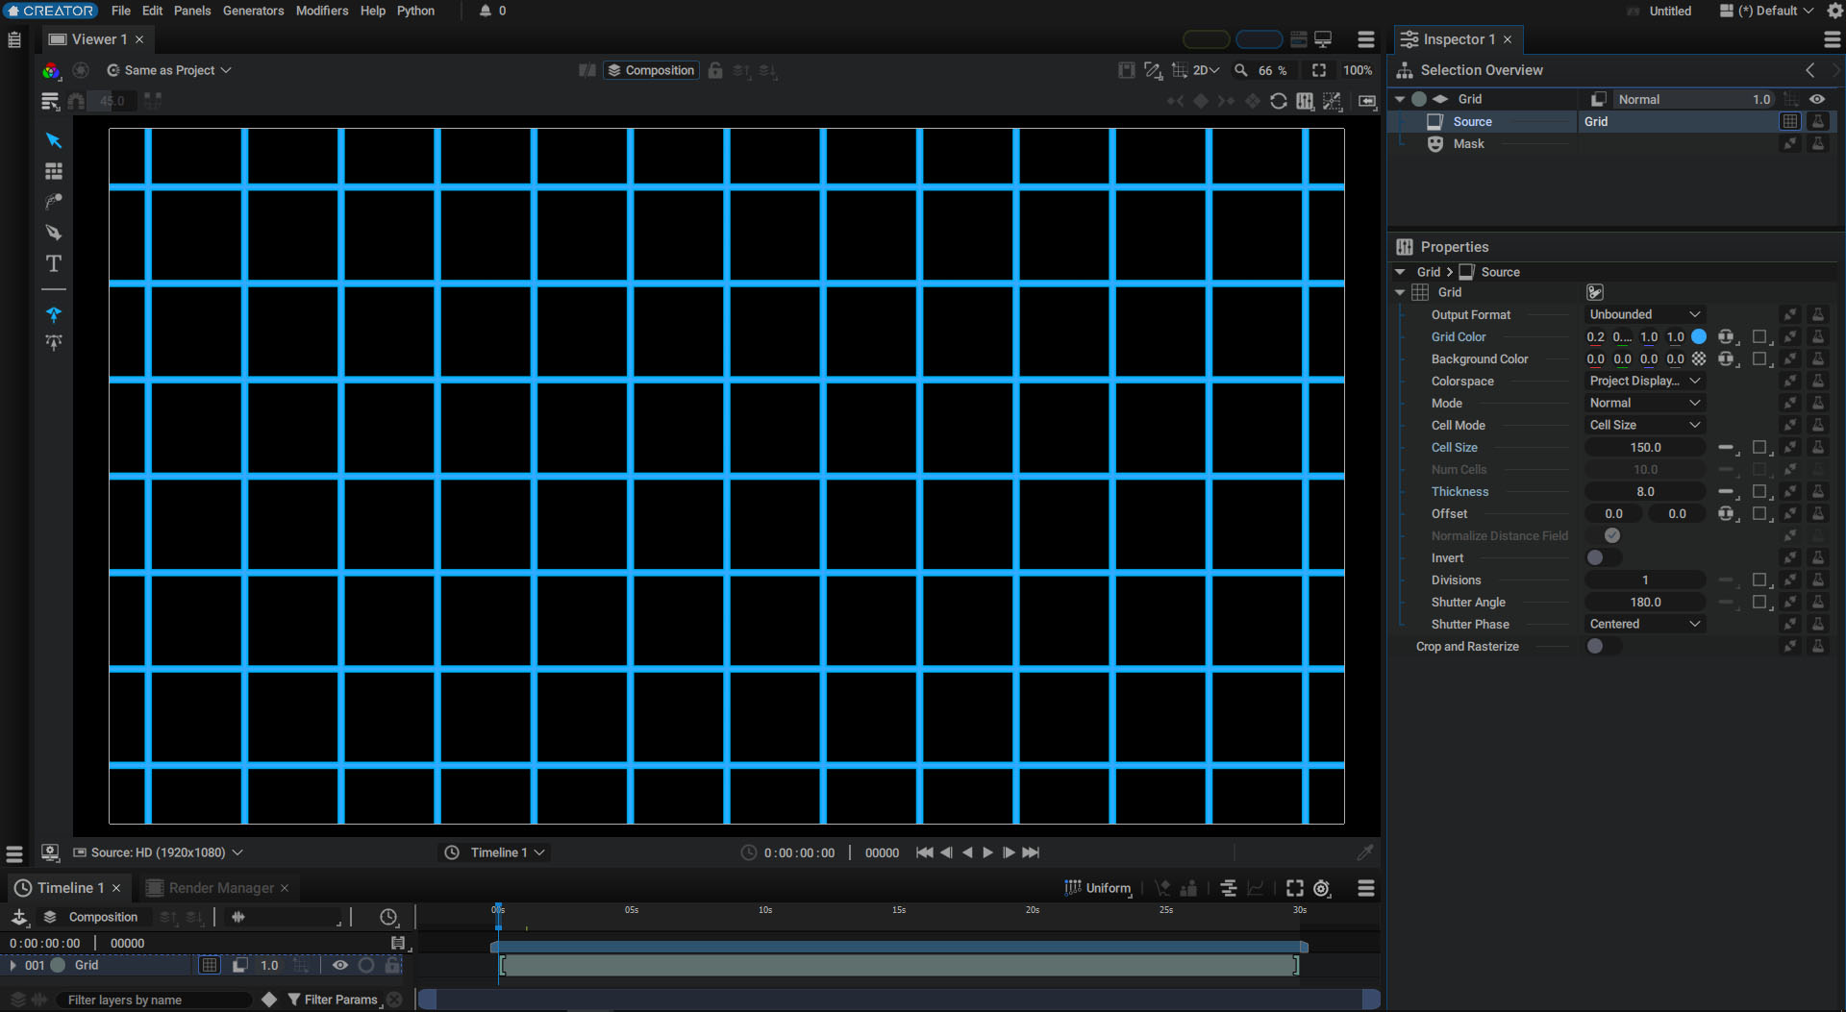Viewport: 1846px width, 1012px height.
Task: Click the Uniform button in timeline toolbar
Action: (x=1098, y=888)
